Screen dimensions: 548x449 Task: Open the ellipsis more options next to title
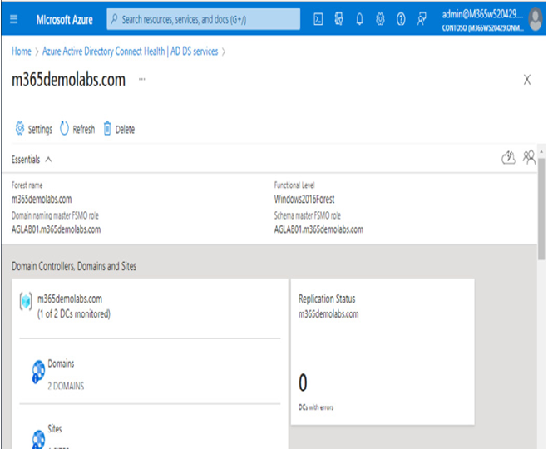tap(142, 79)
